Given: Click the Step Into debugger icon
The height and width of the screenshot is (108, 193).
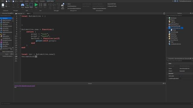Looking at the screenshot, I should click(x=50, y=5).
